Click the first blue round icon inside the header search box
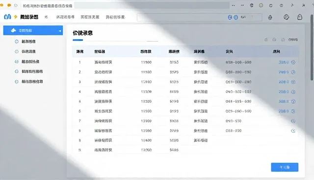 coord(230,17)
